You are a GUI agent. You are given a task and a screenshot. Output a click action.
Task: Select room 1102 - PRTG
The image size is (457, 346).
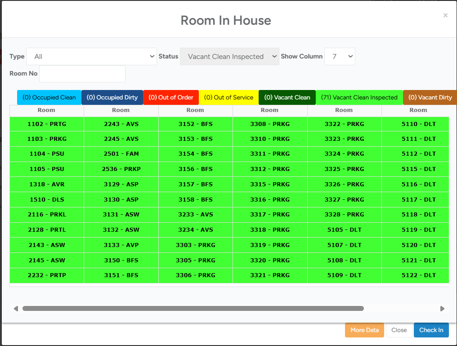[47, 124]
